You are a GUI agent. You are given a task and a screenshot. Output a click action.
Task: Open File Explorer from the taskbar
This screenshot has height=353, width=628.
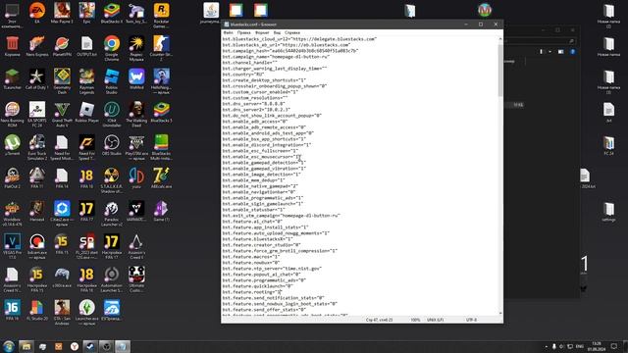pos(26,346)
